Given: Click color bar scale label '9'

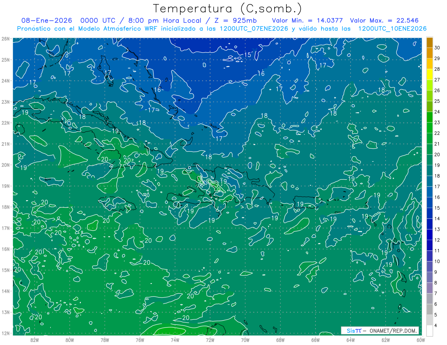Looking at the screenshot, I should click(x=436, y=272).
